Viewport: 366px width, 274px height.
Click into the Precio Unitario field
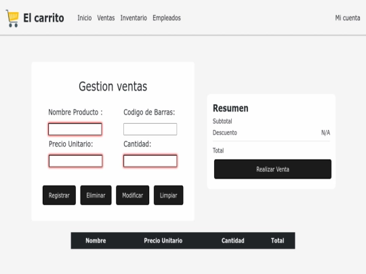pos(76,161)
